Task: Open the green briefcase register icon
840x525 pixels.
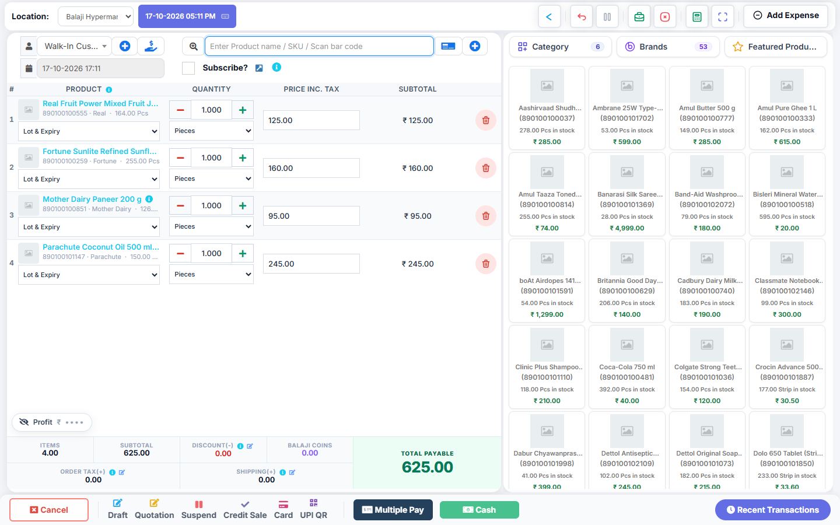Action: pos(639,17)
